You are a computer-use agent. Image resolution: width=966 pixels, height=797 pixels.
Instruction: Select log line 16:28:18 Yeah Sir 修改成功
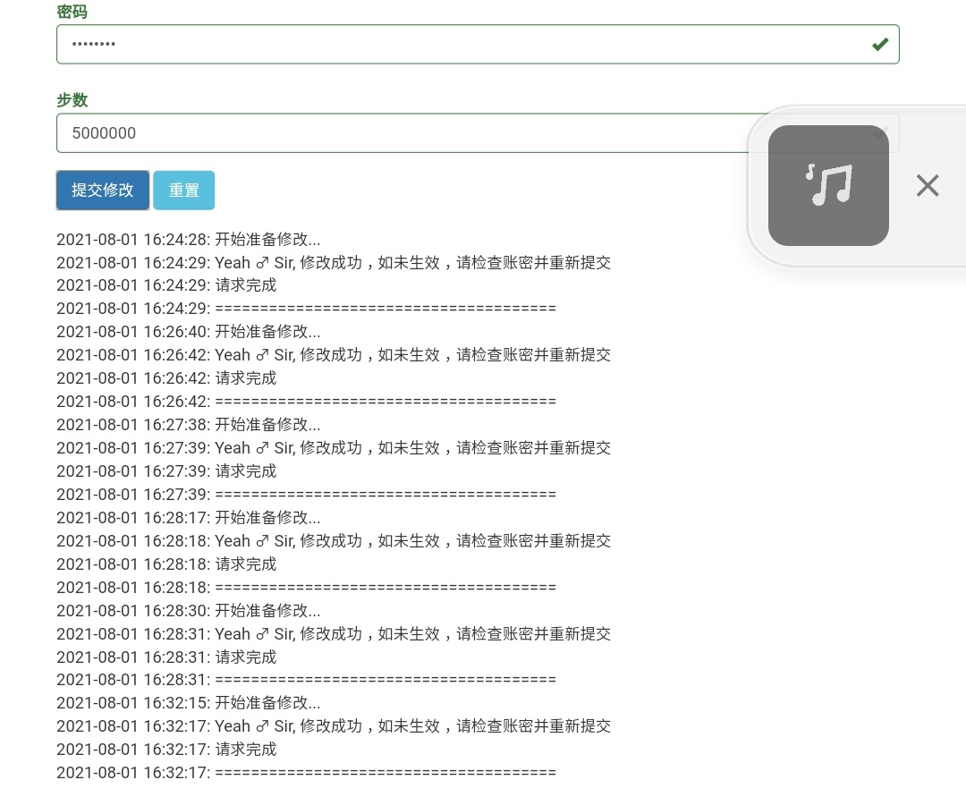[334, 541]
